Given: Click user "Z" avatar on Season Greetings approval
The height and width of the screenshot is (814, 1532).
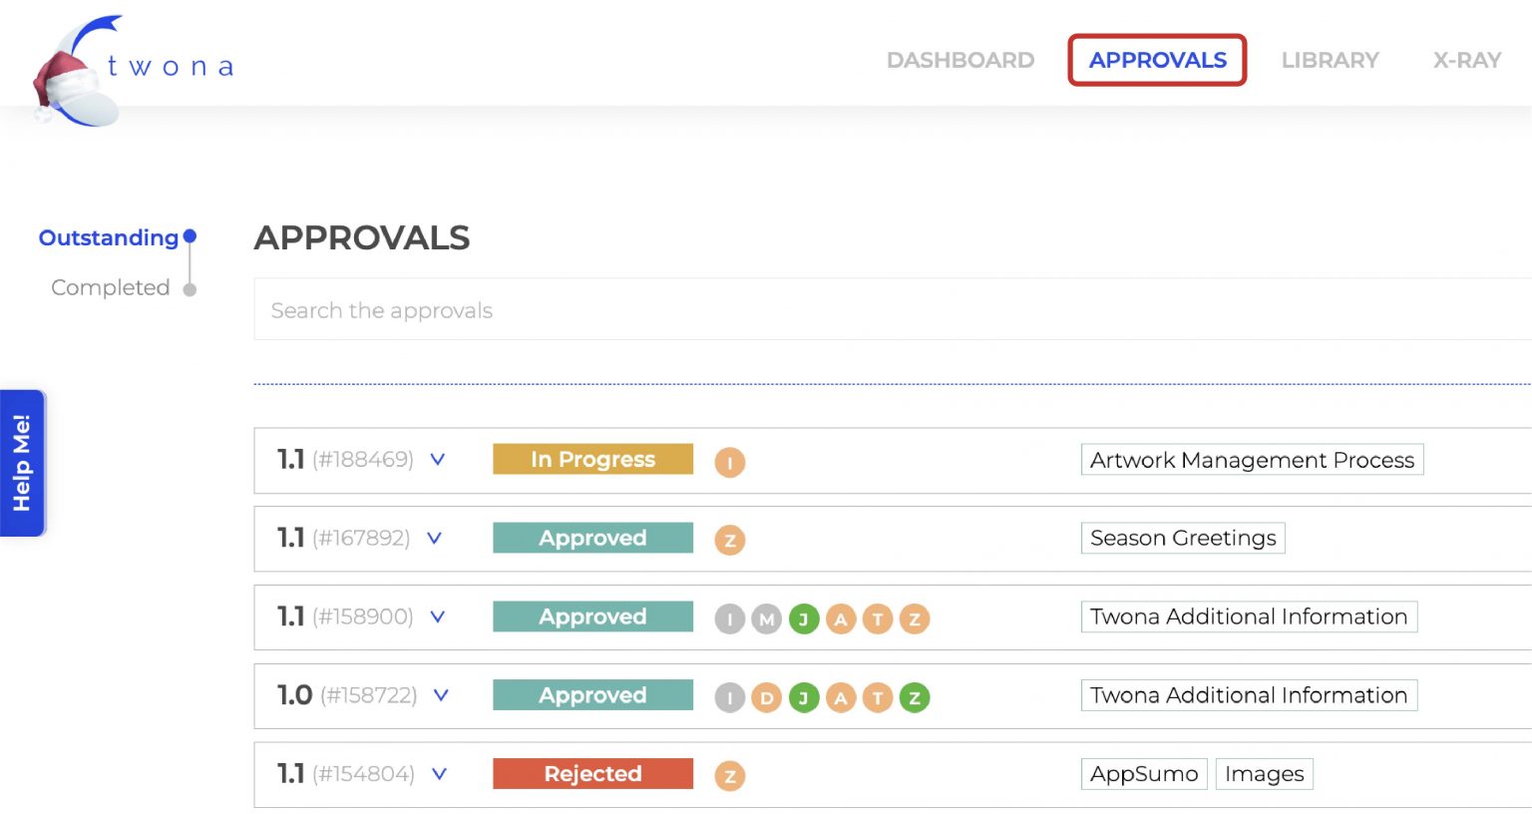Looking at the screenshot, I should 729,539.
